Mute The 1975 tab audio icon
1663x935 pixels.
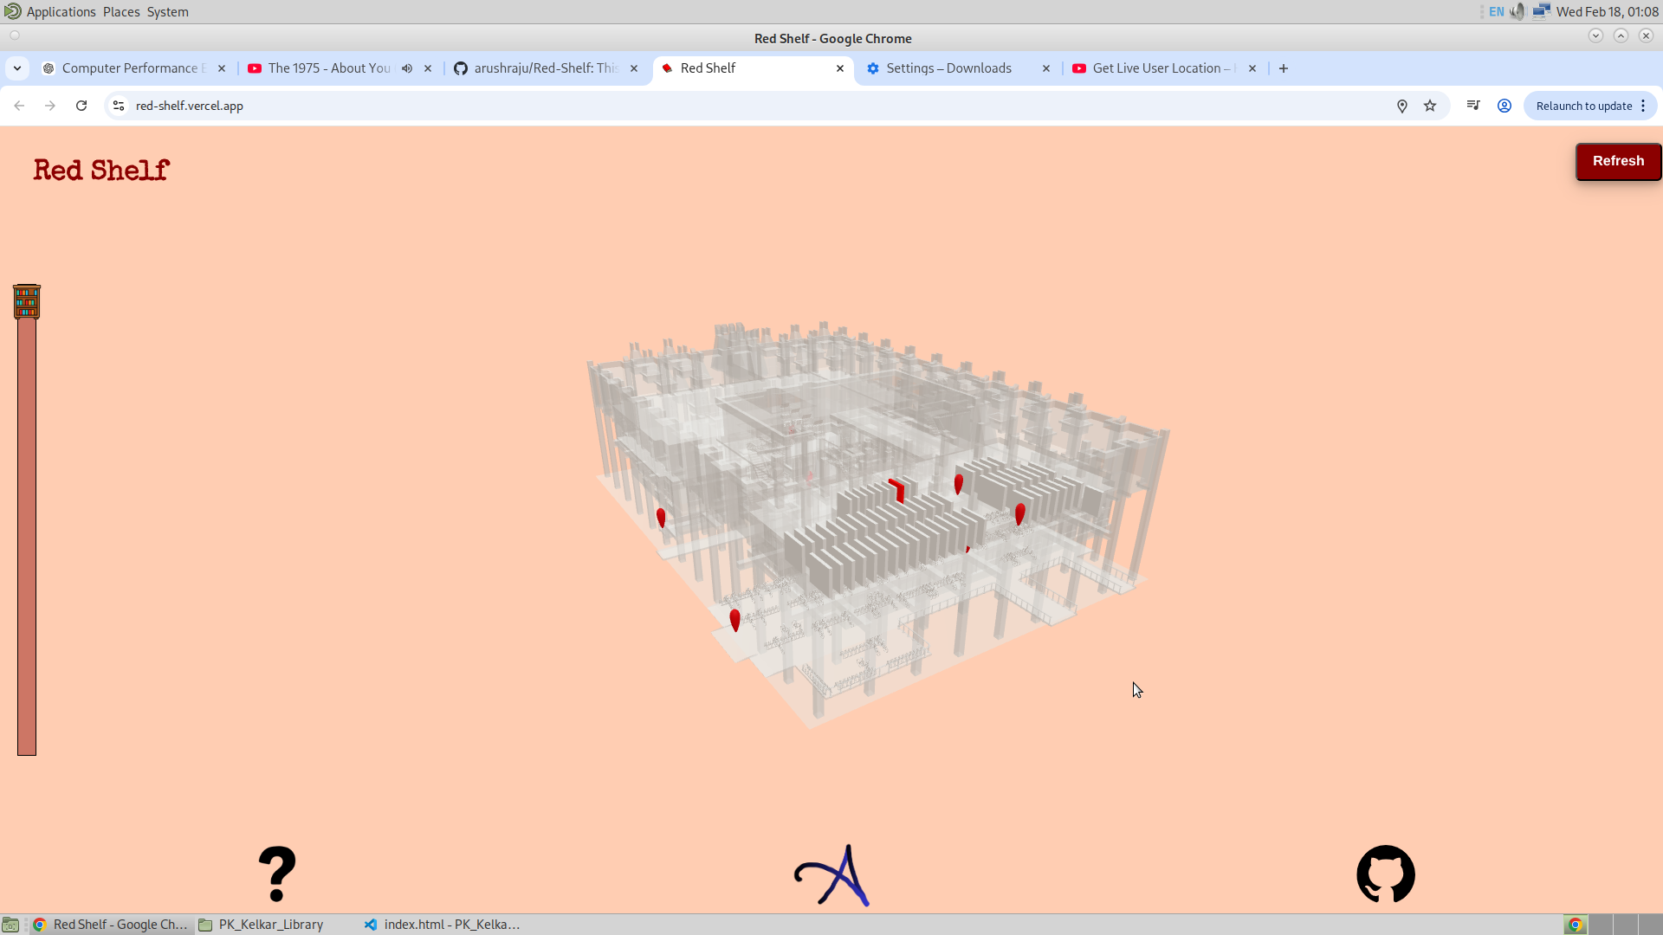click(407, 68)
